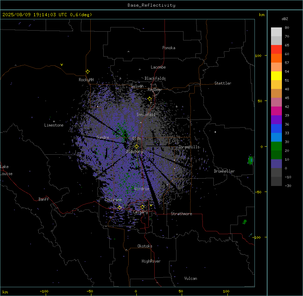Select the Sundre town label
The width and height of the screenshot is (303, 296).
pyautogui.click(x=103, y=137)
